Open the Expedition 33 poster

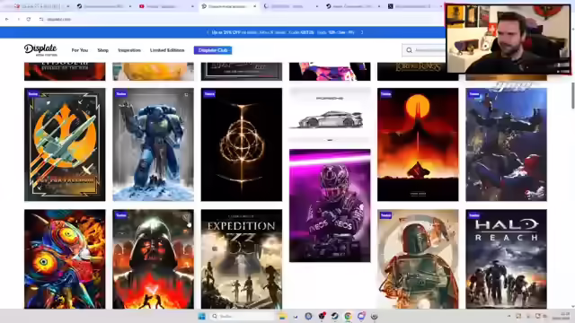point(242,259)
